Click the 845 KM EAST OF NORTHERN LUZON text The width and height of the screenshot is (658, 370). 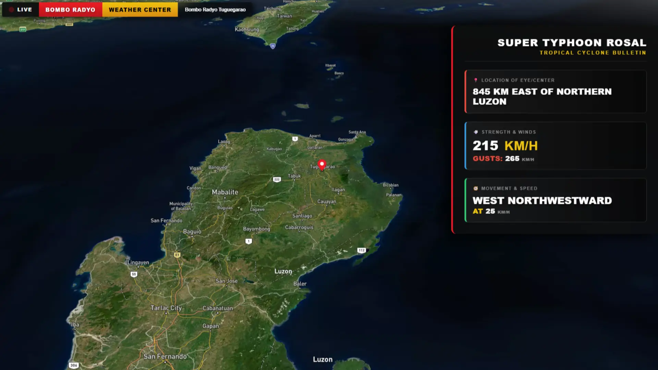point(542,97)
